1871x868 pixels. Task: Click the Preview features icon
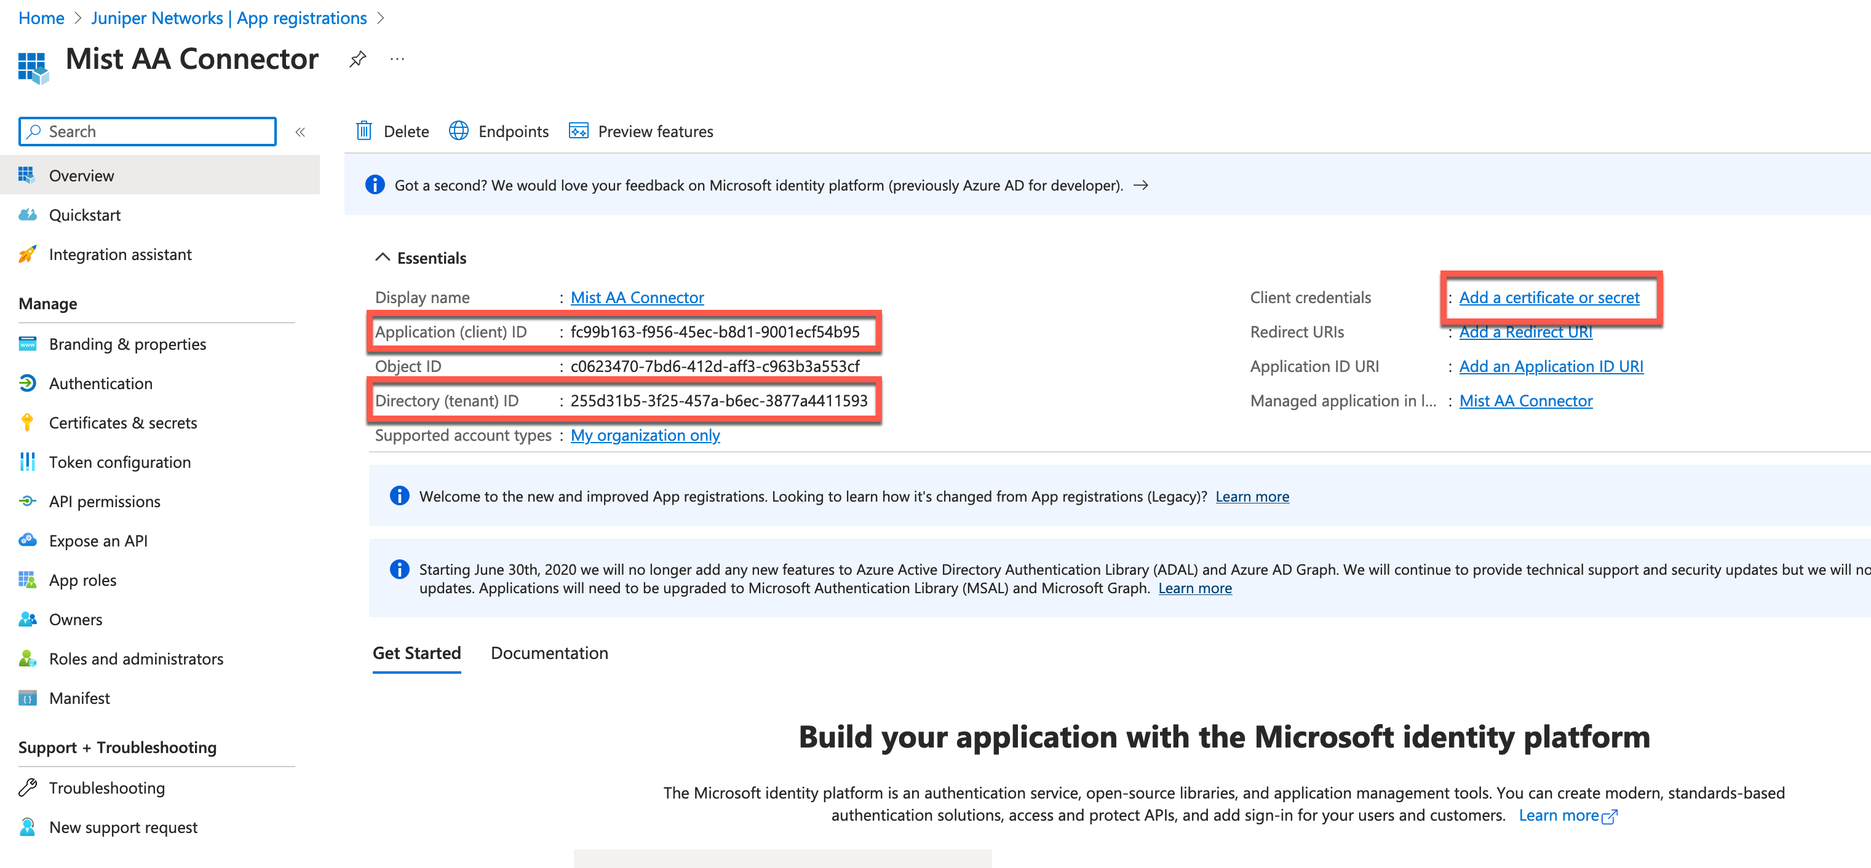(578, 131)
